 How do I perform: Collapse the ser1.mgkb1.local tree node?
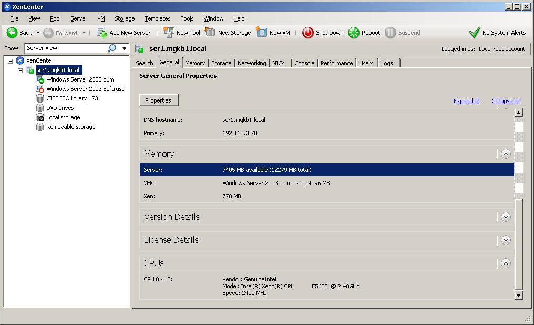click(20, 70)
